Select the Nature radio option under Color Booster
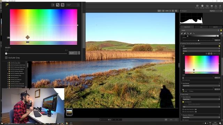Image resolution: width=223 pixels, height=125 pixels. [x=189, y=91]
